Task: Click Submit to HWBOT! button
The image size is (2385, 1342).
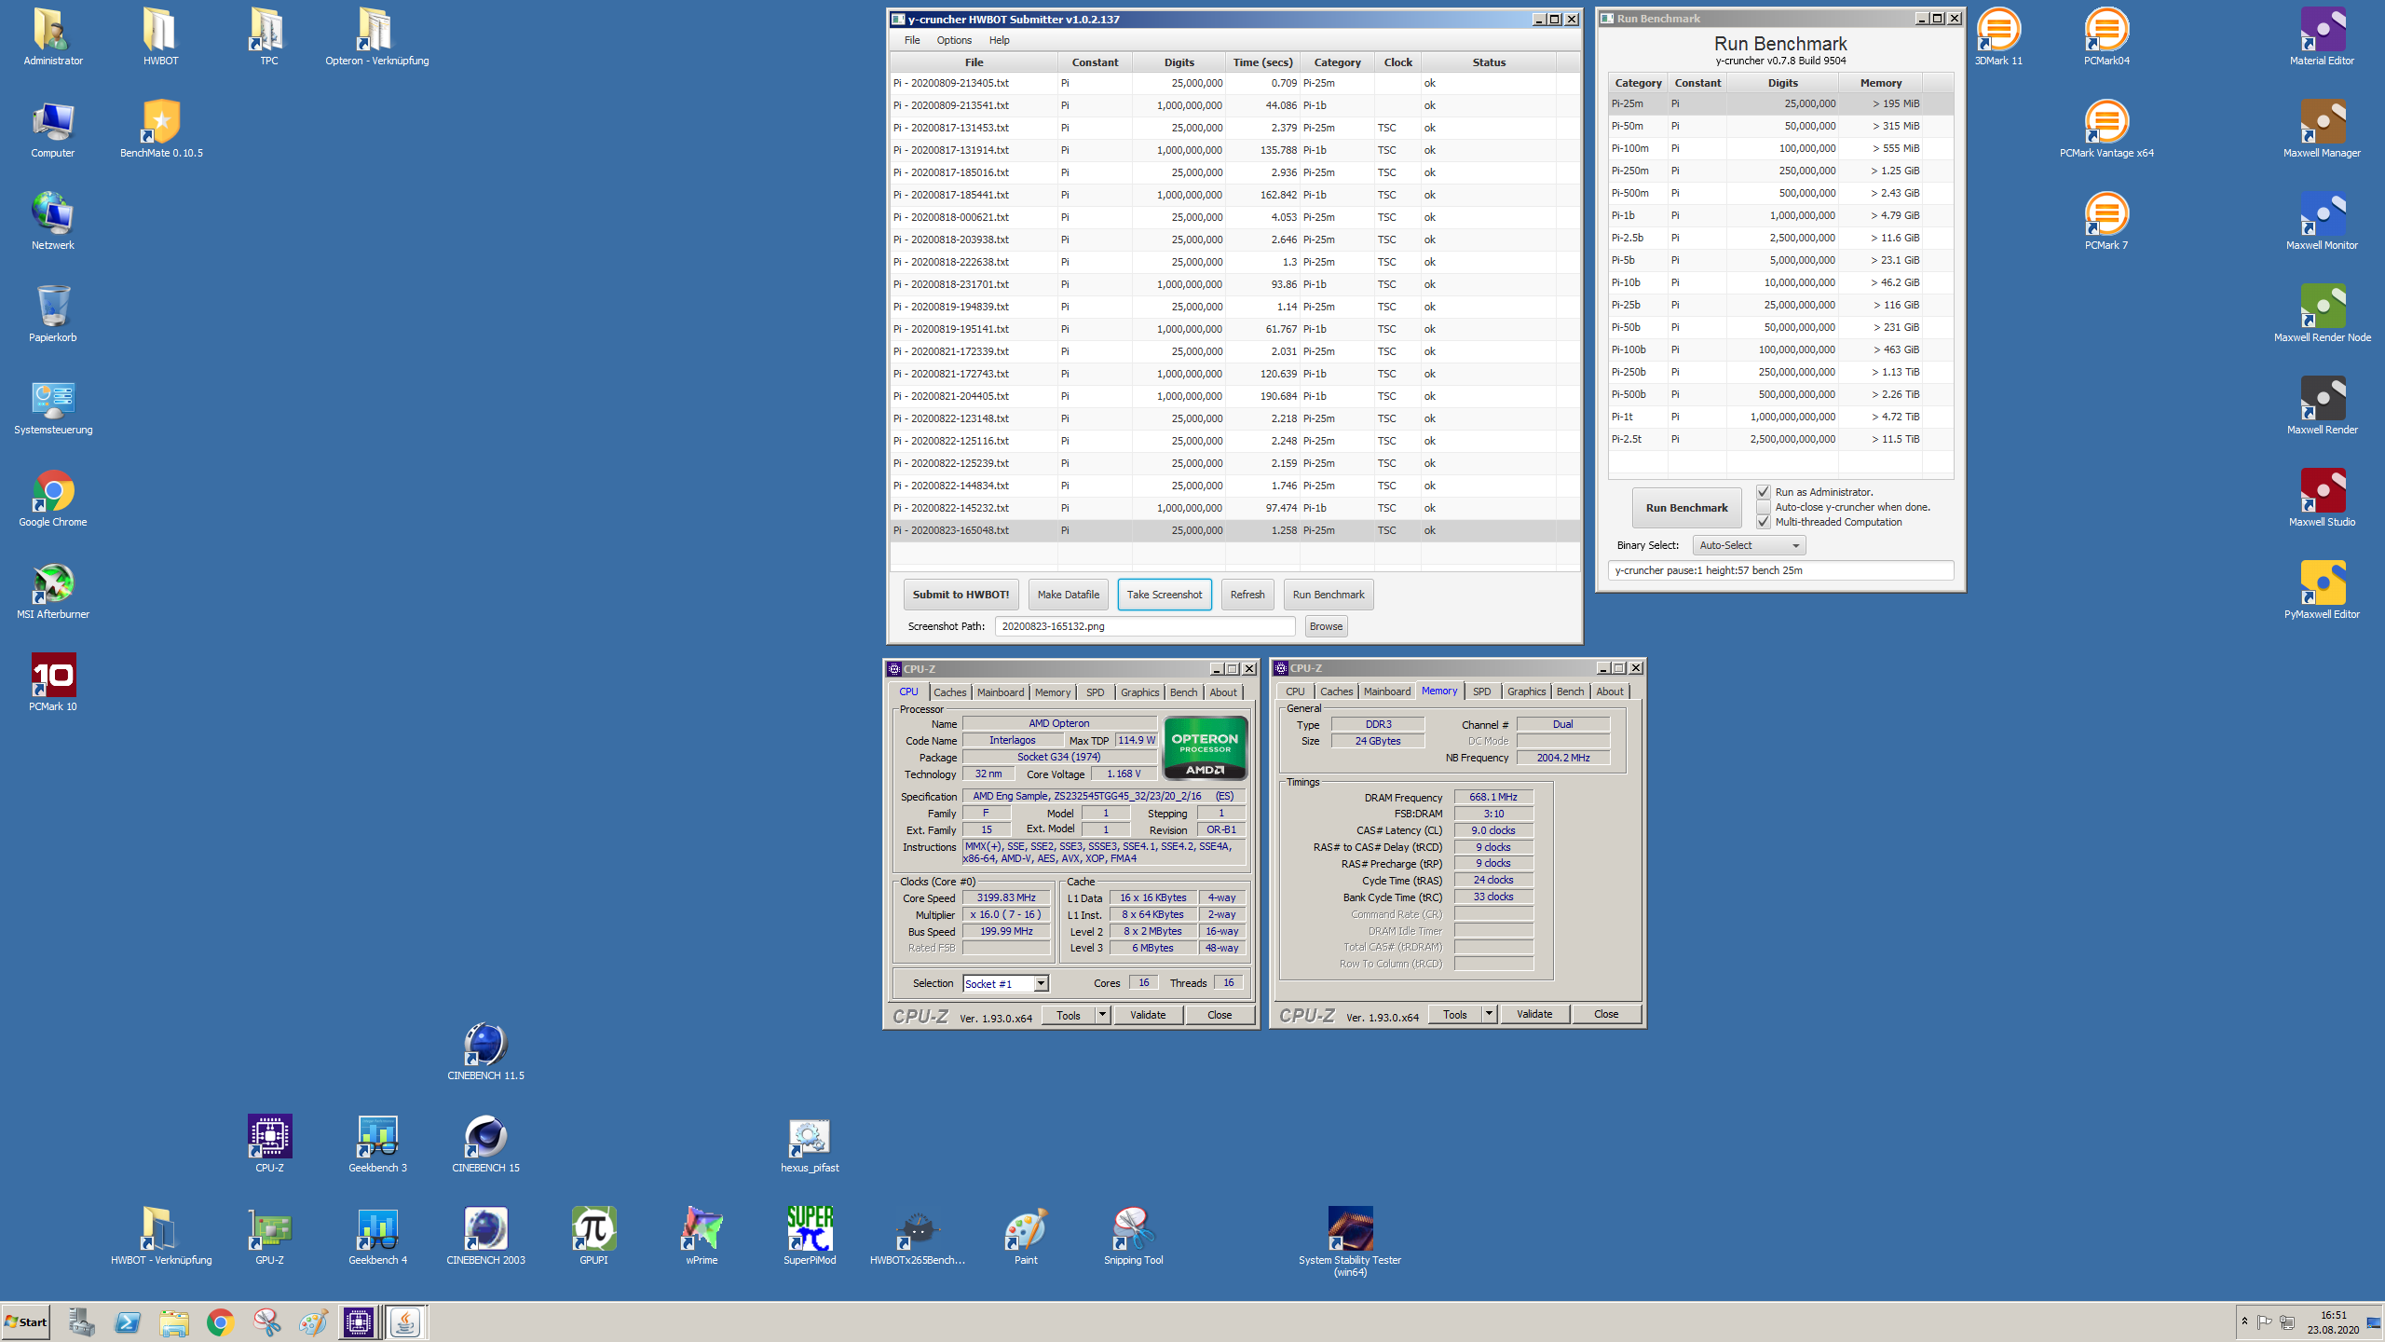Action: [961, 595]
